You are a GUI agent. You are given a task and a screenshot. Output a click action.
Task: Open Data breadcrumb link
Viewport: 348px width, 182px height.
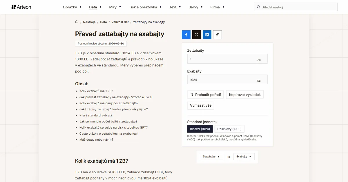(104, 22)
